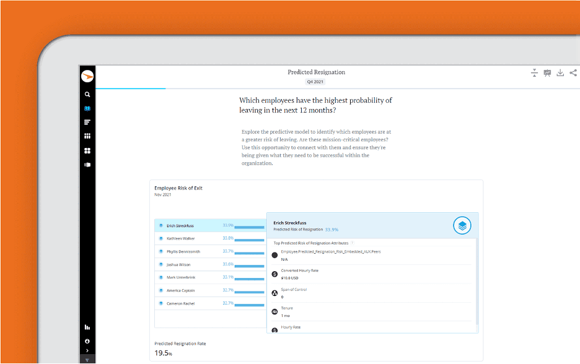Click the Q4 2021 time period selector

pos(316,82)
